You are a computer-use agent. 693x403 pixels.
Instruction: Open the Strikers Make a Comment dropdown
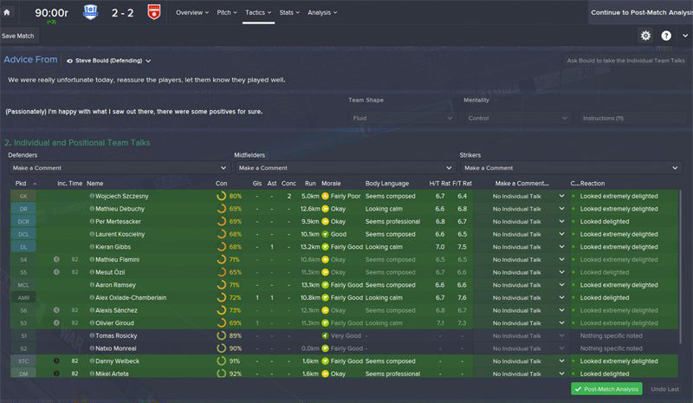pyautogui.click(x=571, y=168)
